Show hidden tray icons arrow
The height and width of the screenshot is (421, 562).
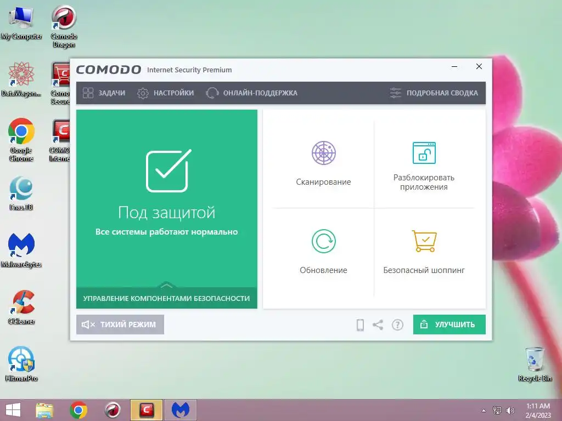(484, 411)
